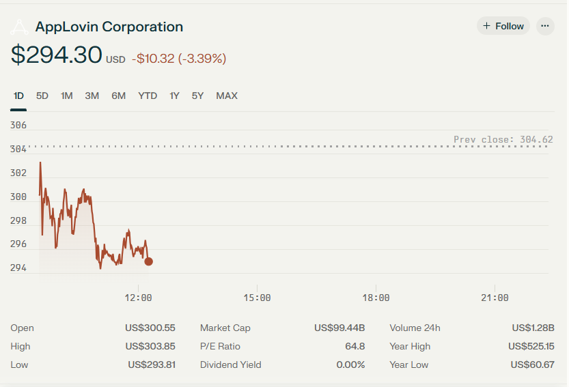
Task: Show the 5Y price chart
Action: click(x=198, y=96)
